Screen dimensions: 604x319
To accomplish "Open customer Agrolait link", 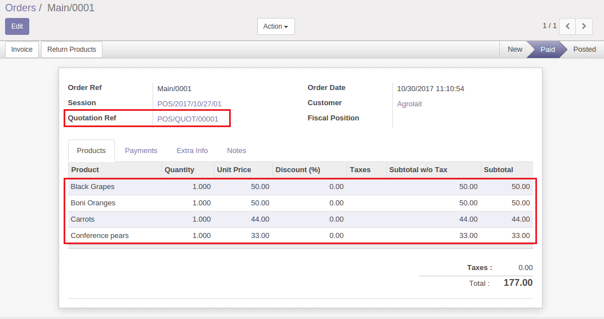I will pyautogui.click(x=409, y=104).
